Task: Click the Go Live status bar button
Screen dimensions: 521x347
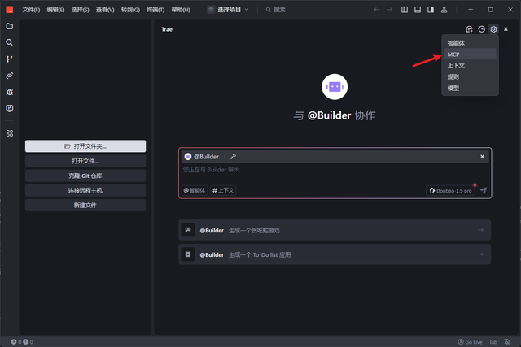Action: [471, 342]
